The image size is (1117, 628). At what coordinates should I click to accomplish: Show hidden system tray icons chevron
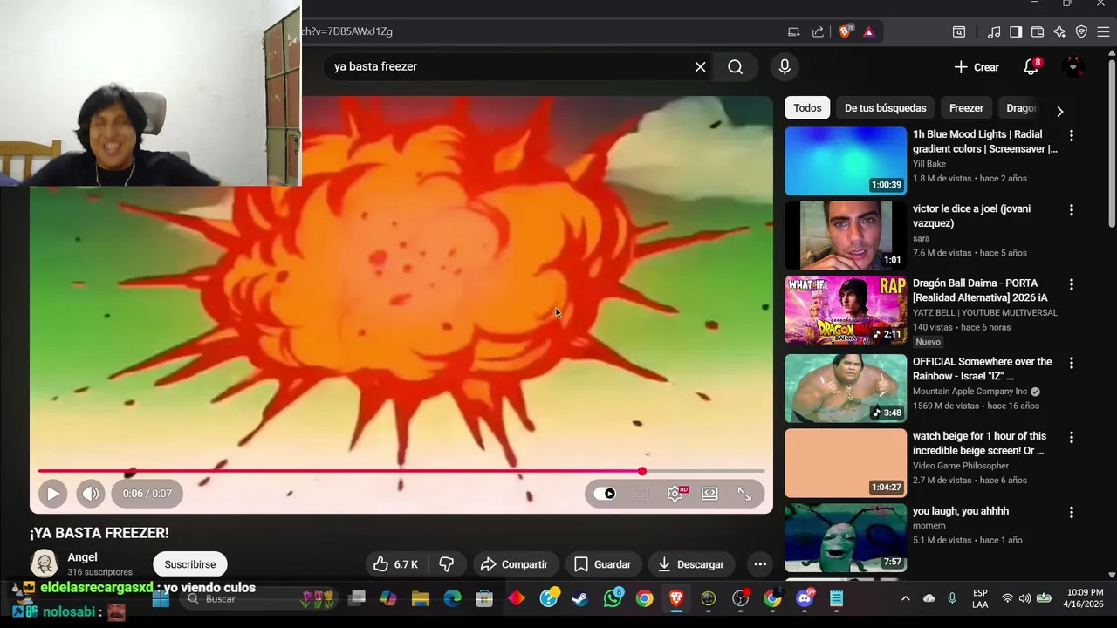tap(905, 598)
